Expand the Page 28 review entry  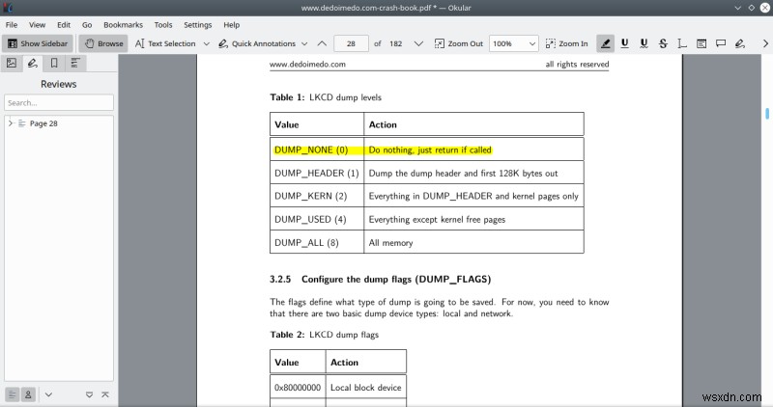tap(10, 123)
